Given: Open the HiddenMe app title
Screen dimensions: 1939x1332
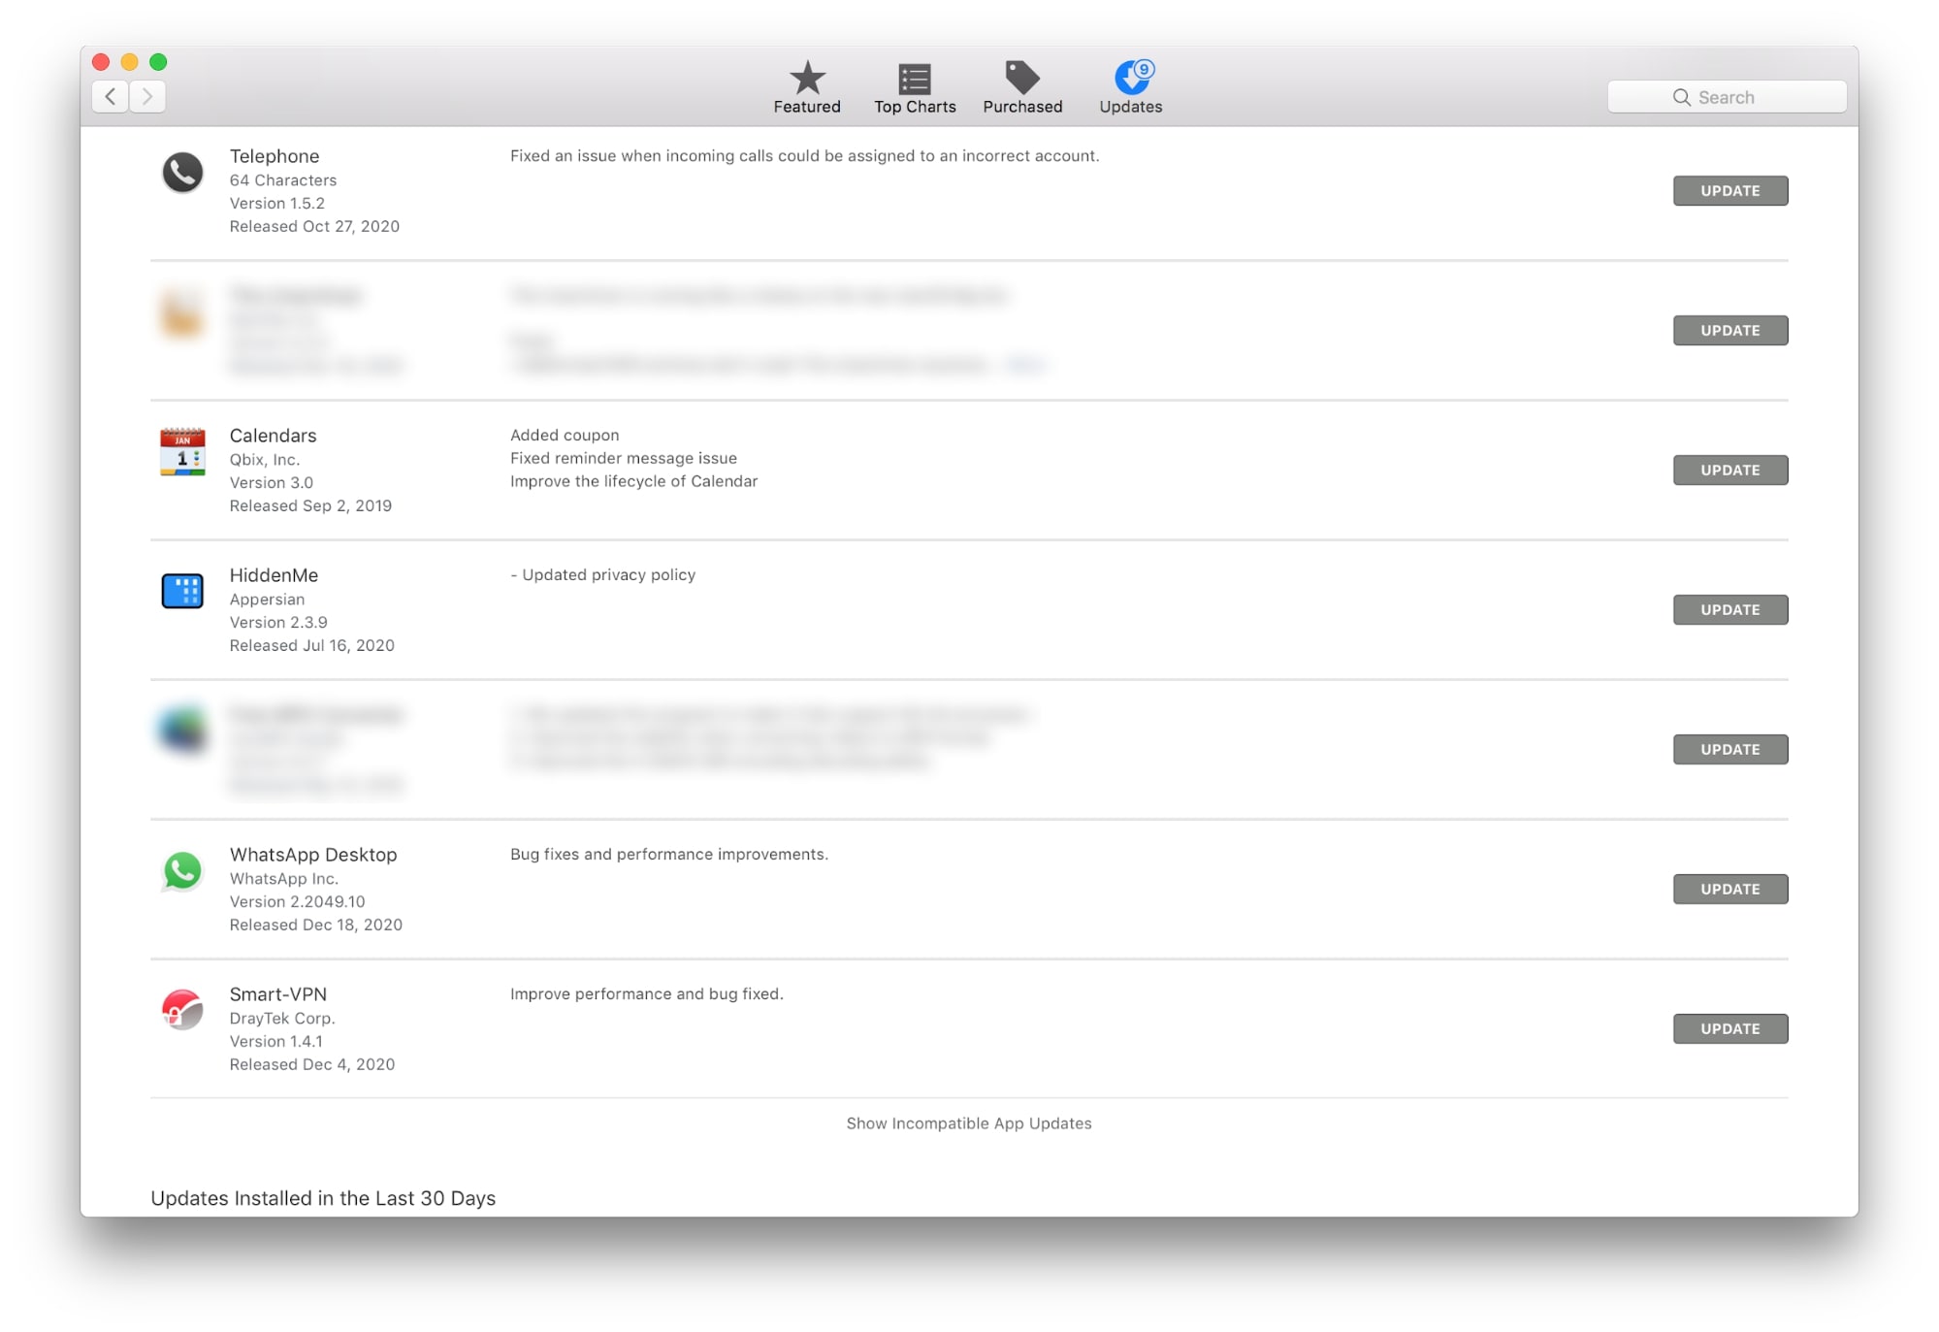Looking at the screenshot, I should (x=274, y=575).
